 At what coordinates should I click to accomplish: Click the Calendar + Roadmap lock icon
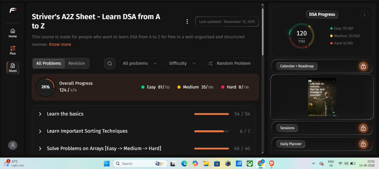pos(363,66)
